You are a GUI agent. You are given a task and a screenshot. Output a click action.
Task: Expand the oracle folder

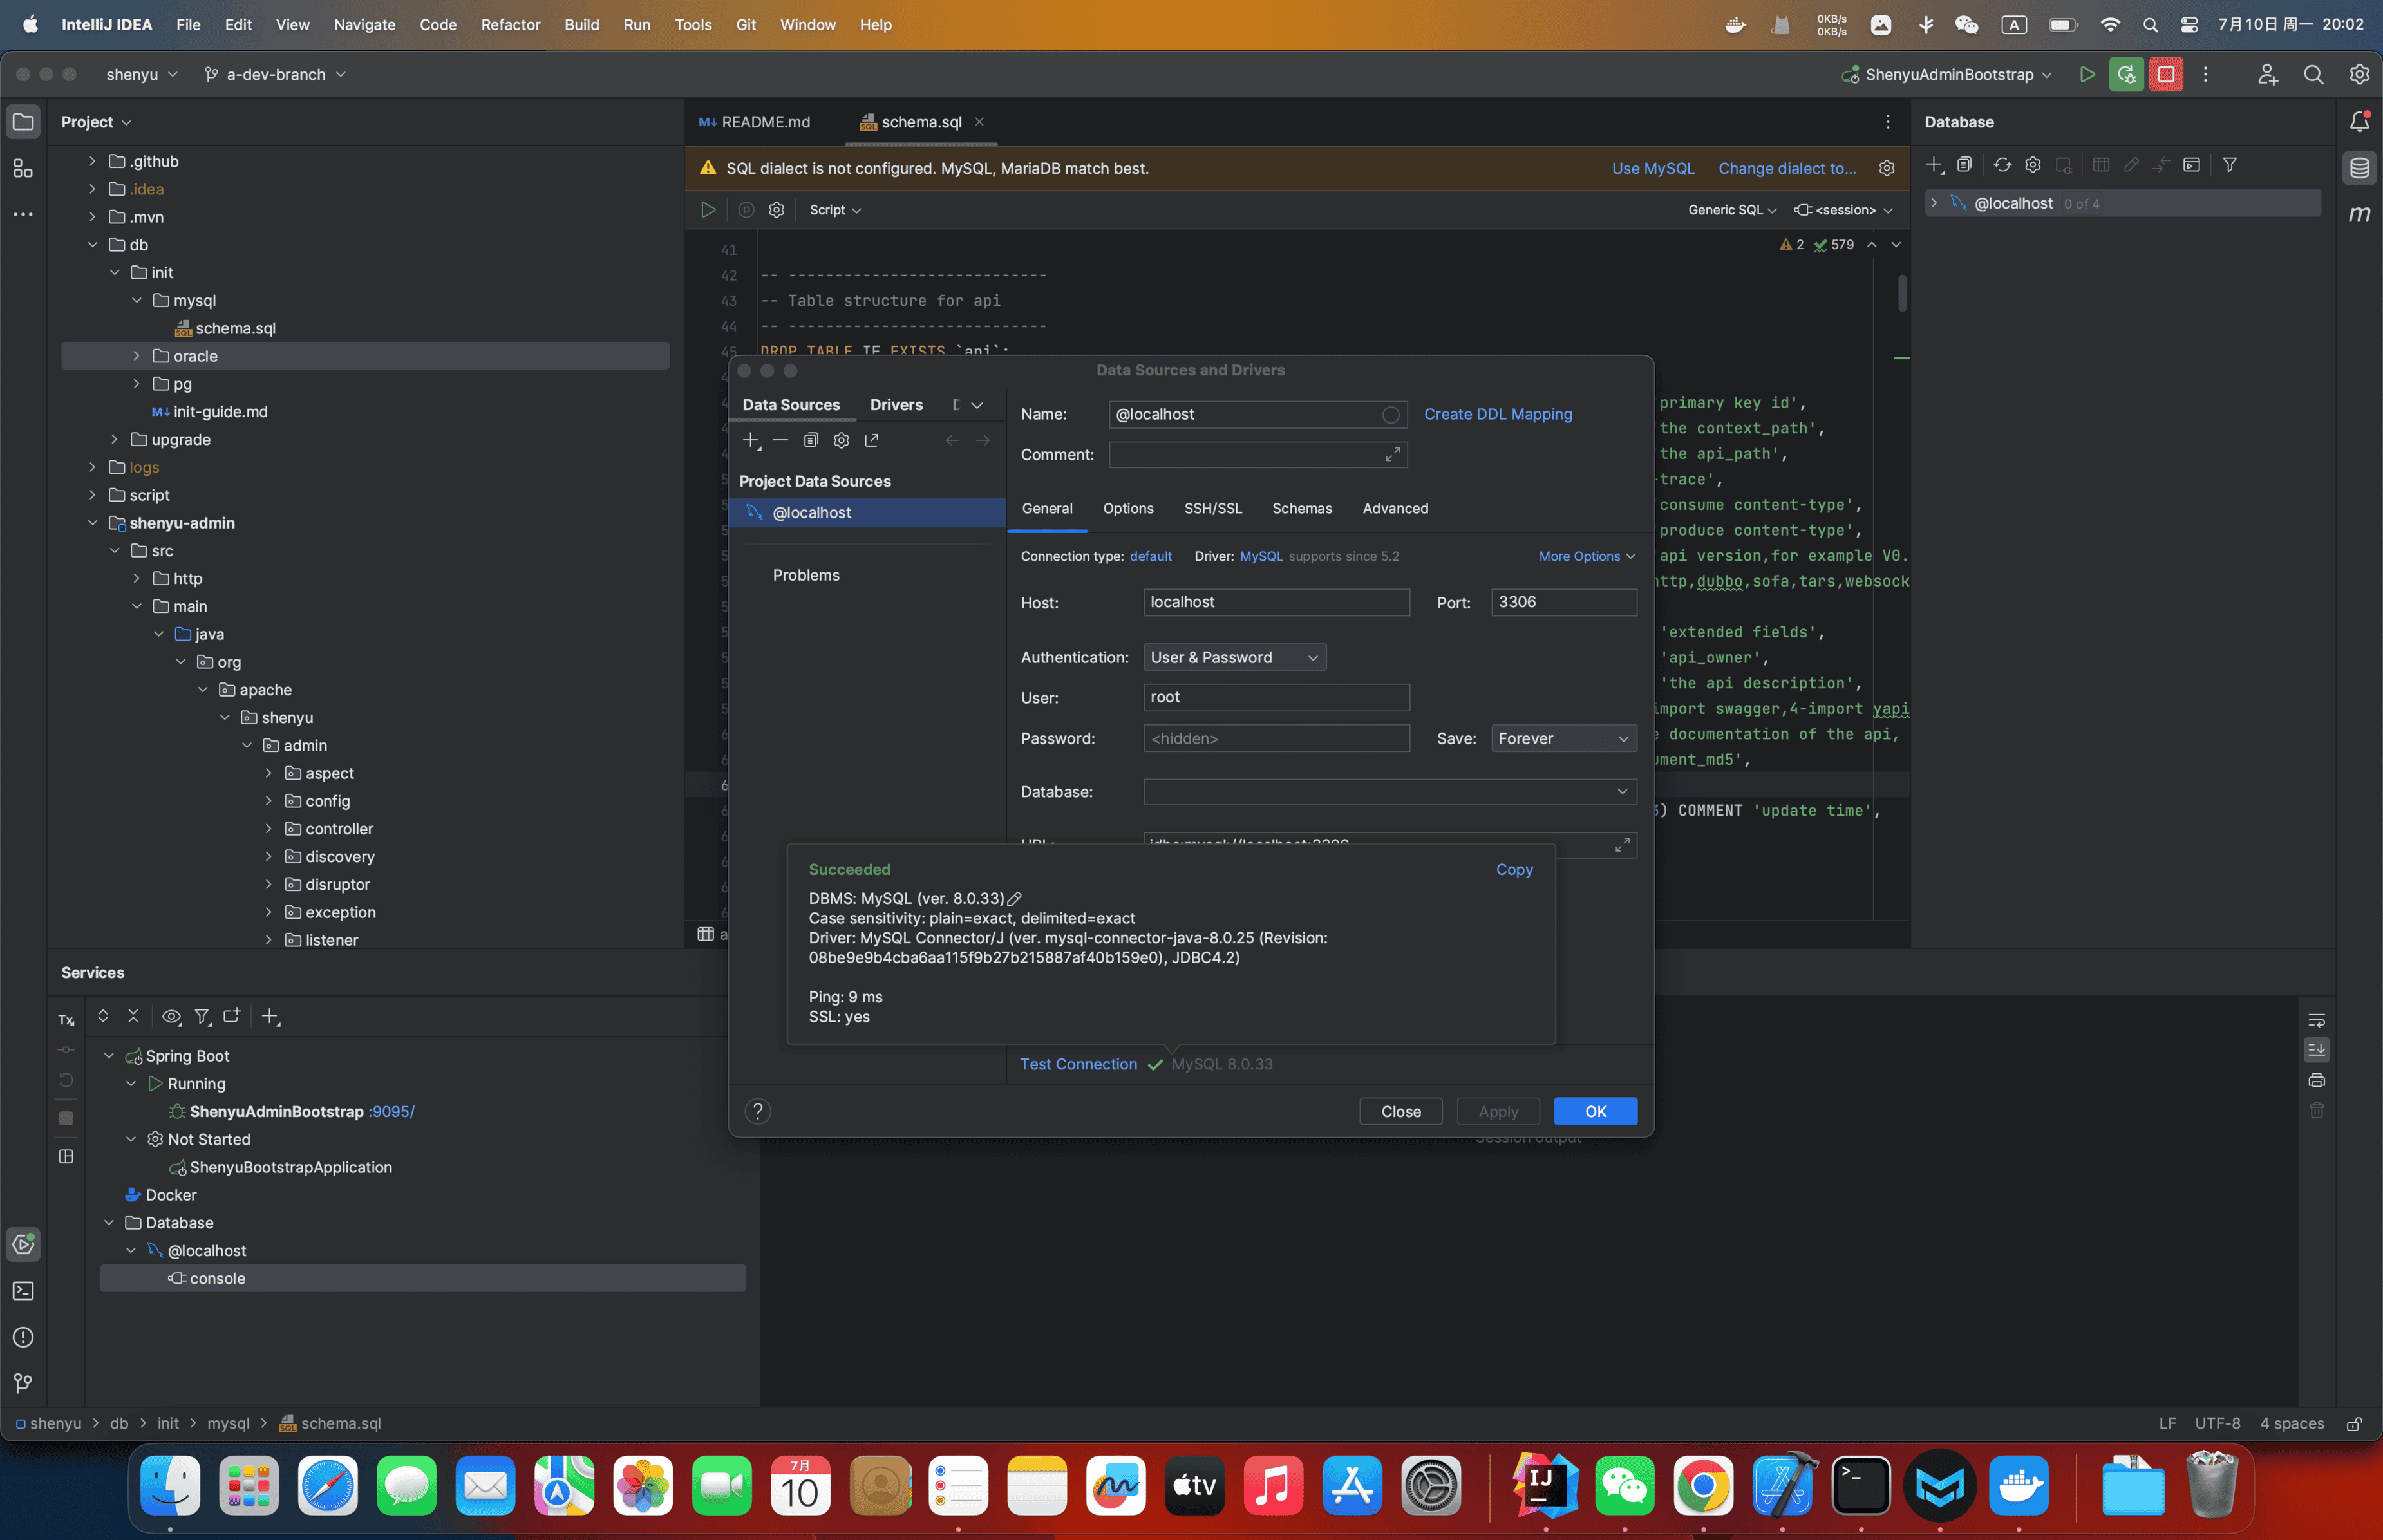(137, 356)
